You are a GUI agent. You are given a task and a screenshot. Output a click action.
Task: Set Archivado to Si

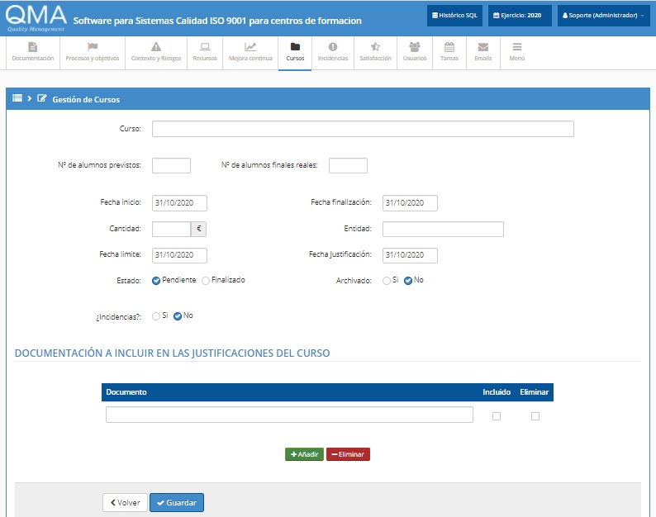(x=387, y=281)
